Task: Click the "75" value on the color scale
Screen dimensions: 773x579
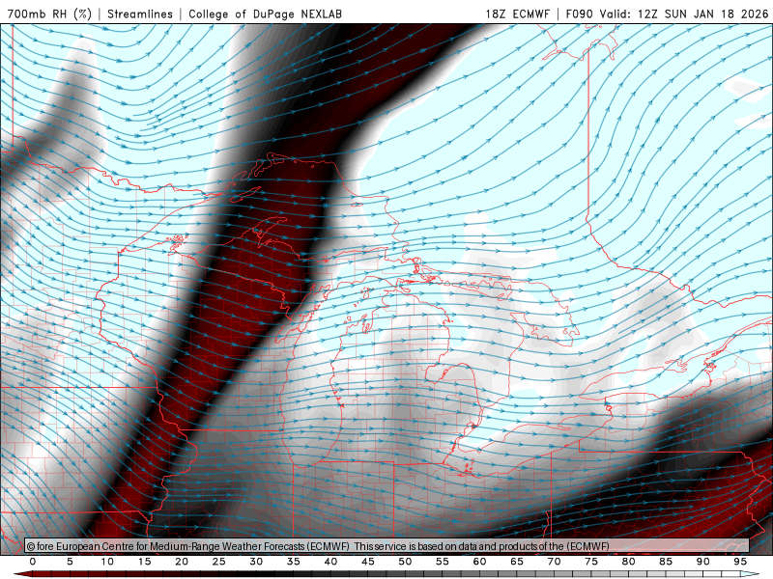Action: pos(591,562)
